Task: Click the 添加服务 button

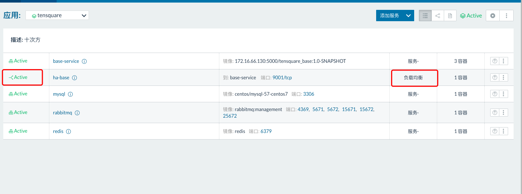Action: coord(389,16)
